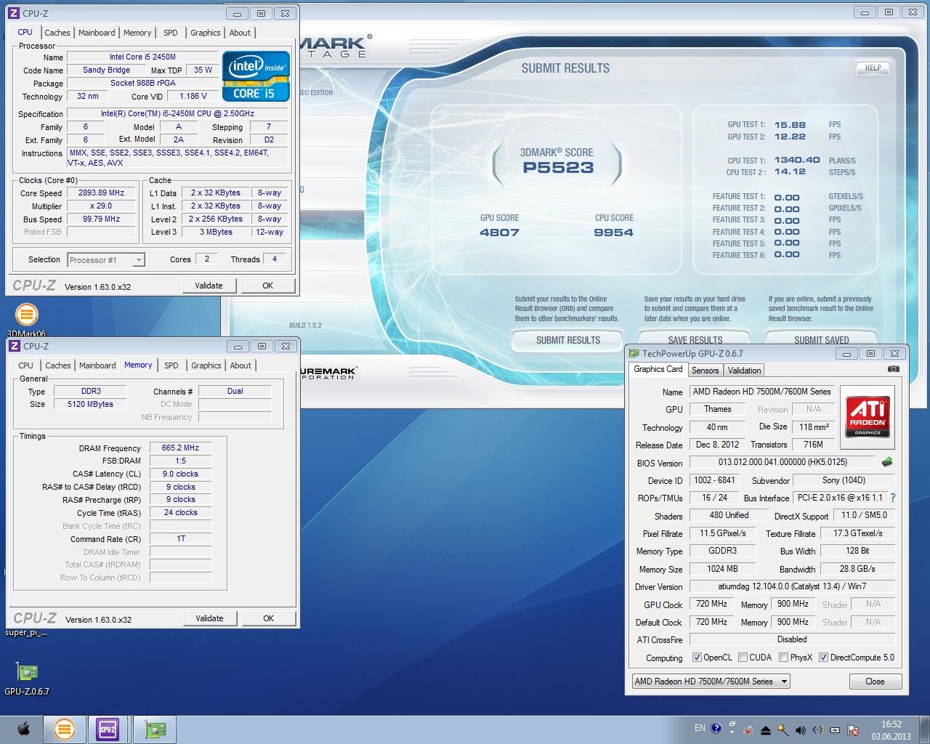The image size is (930, 744).
Task: Toggle the DirectCompute 5.0 checkbox
Action: 823,658
